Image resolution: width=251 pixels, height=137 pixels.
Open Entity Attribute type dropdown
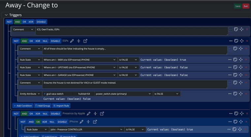[30, 94]
